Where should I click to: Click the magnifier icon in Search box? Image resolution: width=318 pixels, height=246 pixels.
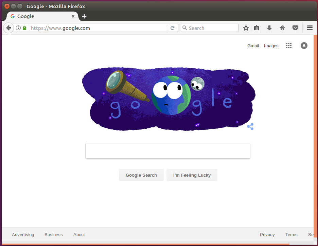pos(184,28)
